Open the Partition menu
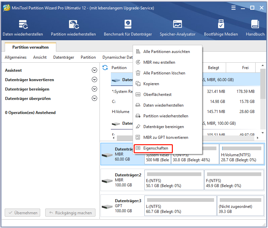268x228 pixels. [88, 57]
